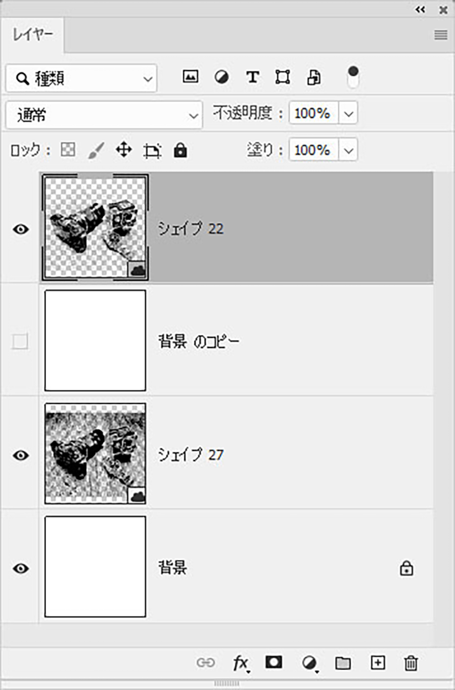This screenshot has width=455, height=690.
Task: Click the pixel layer filter icon
Action: 190,77
